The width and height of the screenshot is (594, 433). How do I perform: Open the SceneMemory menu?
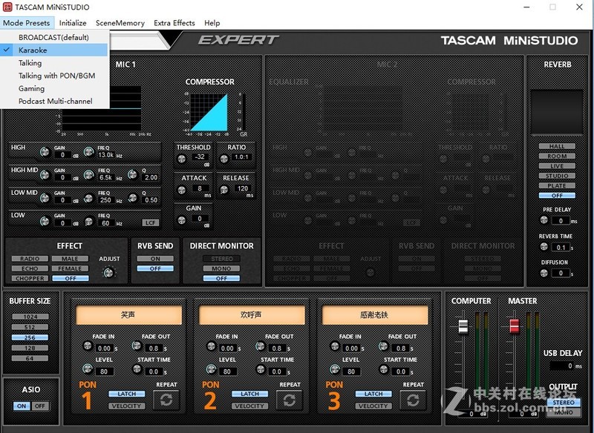tap(120, 23)
